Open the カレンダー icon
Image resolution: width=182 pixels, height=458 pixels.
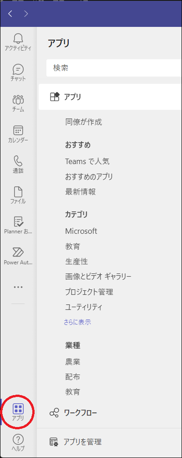18,130
